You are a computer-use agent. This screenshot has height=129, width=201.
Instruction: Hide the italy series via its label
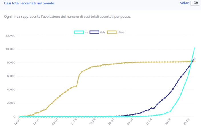103,32
